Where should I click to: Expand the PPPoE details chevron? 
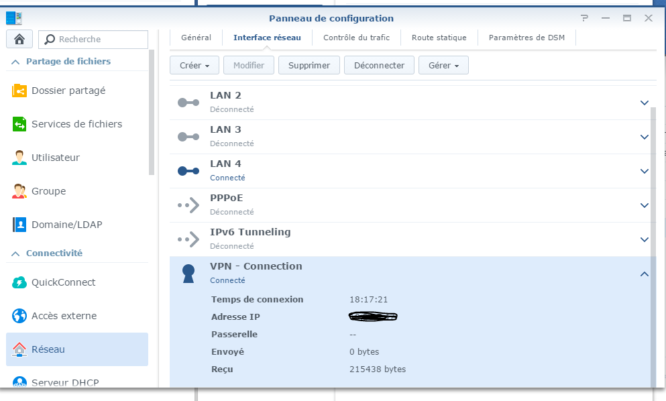pyautogui.click(x=645, y=205)
